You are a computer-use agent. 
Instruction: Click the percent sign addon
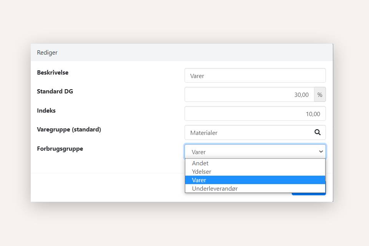tap(320, 95)
